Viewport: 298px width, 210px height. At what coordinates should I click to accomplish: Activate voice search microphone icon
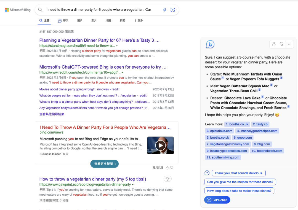(164, 10)
